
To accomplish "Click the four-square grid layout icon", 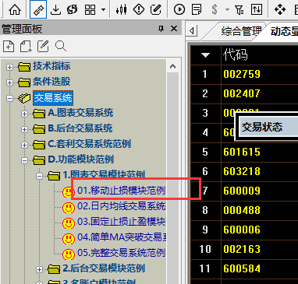I will pos(90,9).
